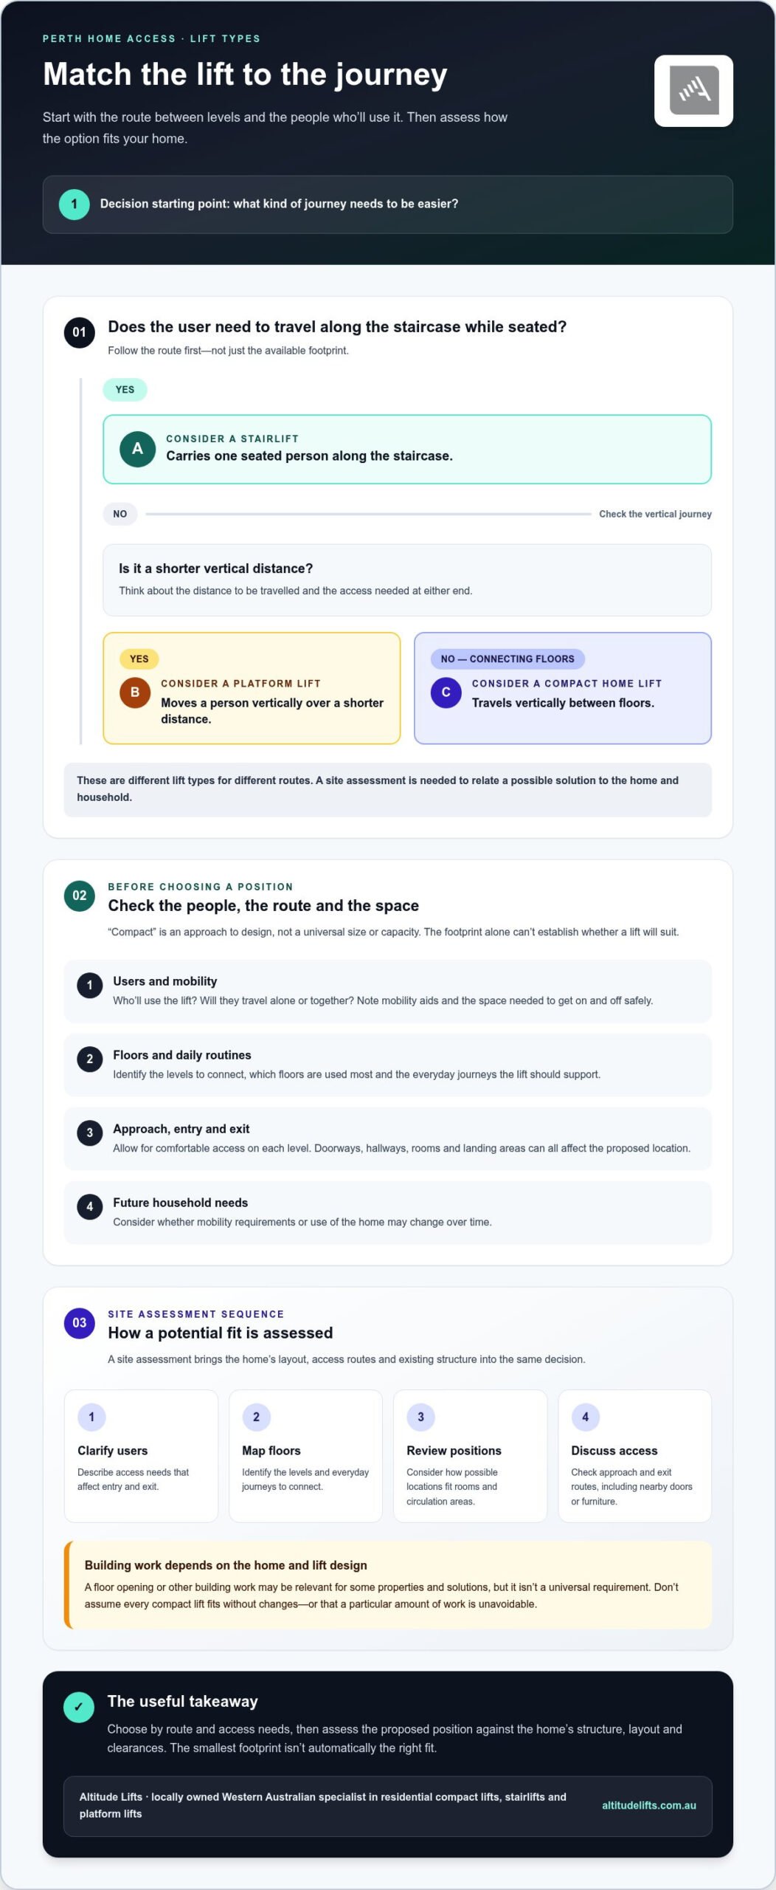This screenshot has height=1890, width=776.
Task: Click the teal checkmark takeaway icon
Action: coord(79,1707)
